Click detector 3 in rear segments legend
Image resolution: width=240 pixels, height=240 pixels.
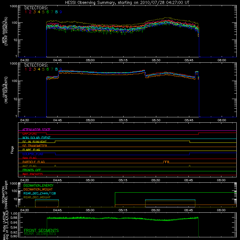34,69
